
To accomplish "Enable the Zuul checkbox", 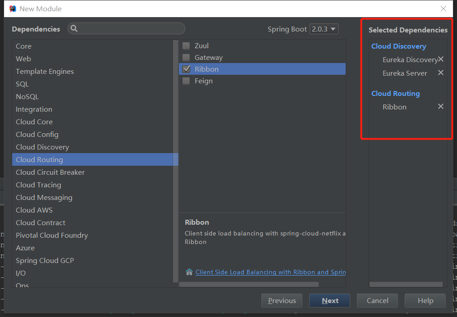I will [x=186, y=45].
